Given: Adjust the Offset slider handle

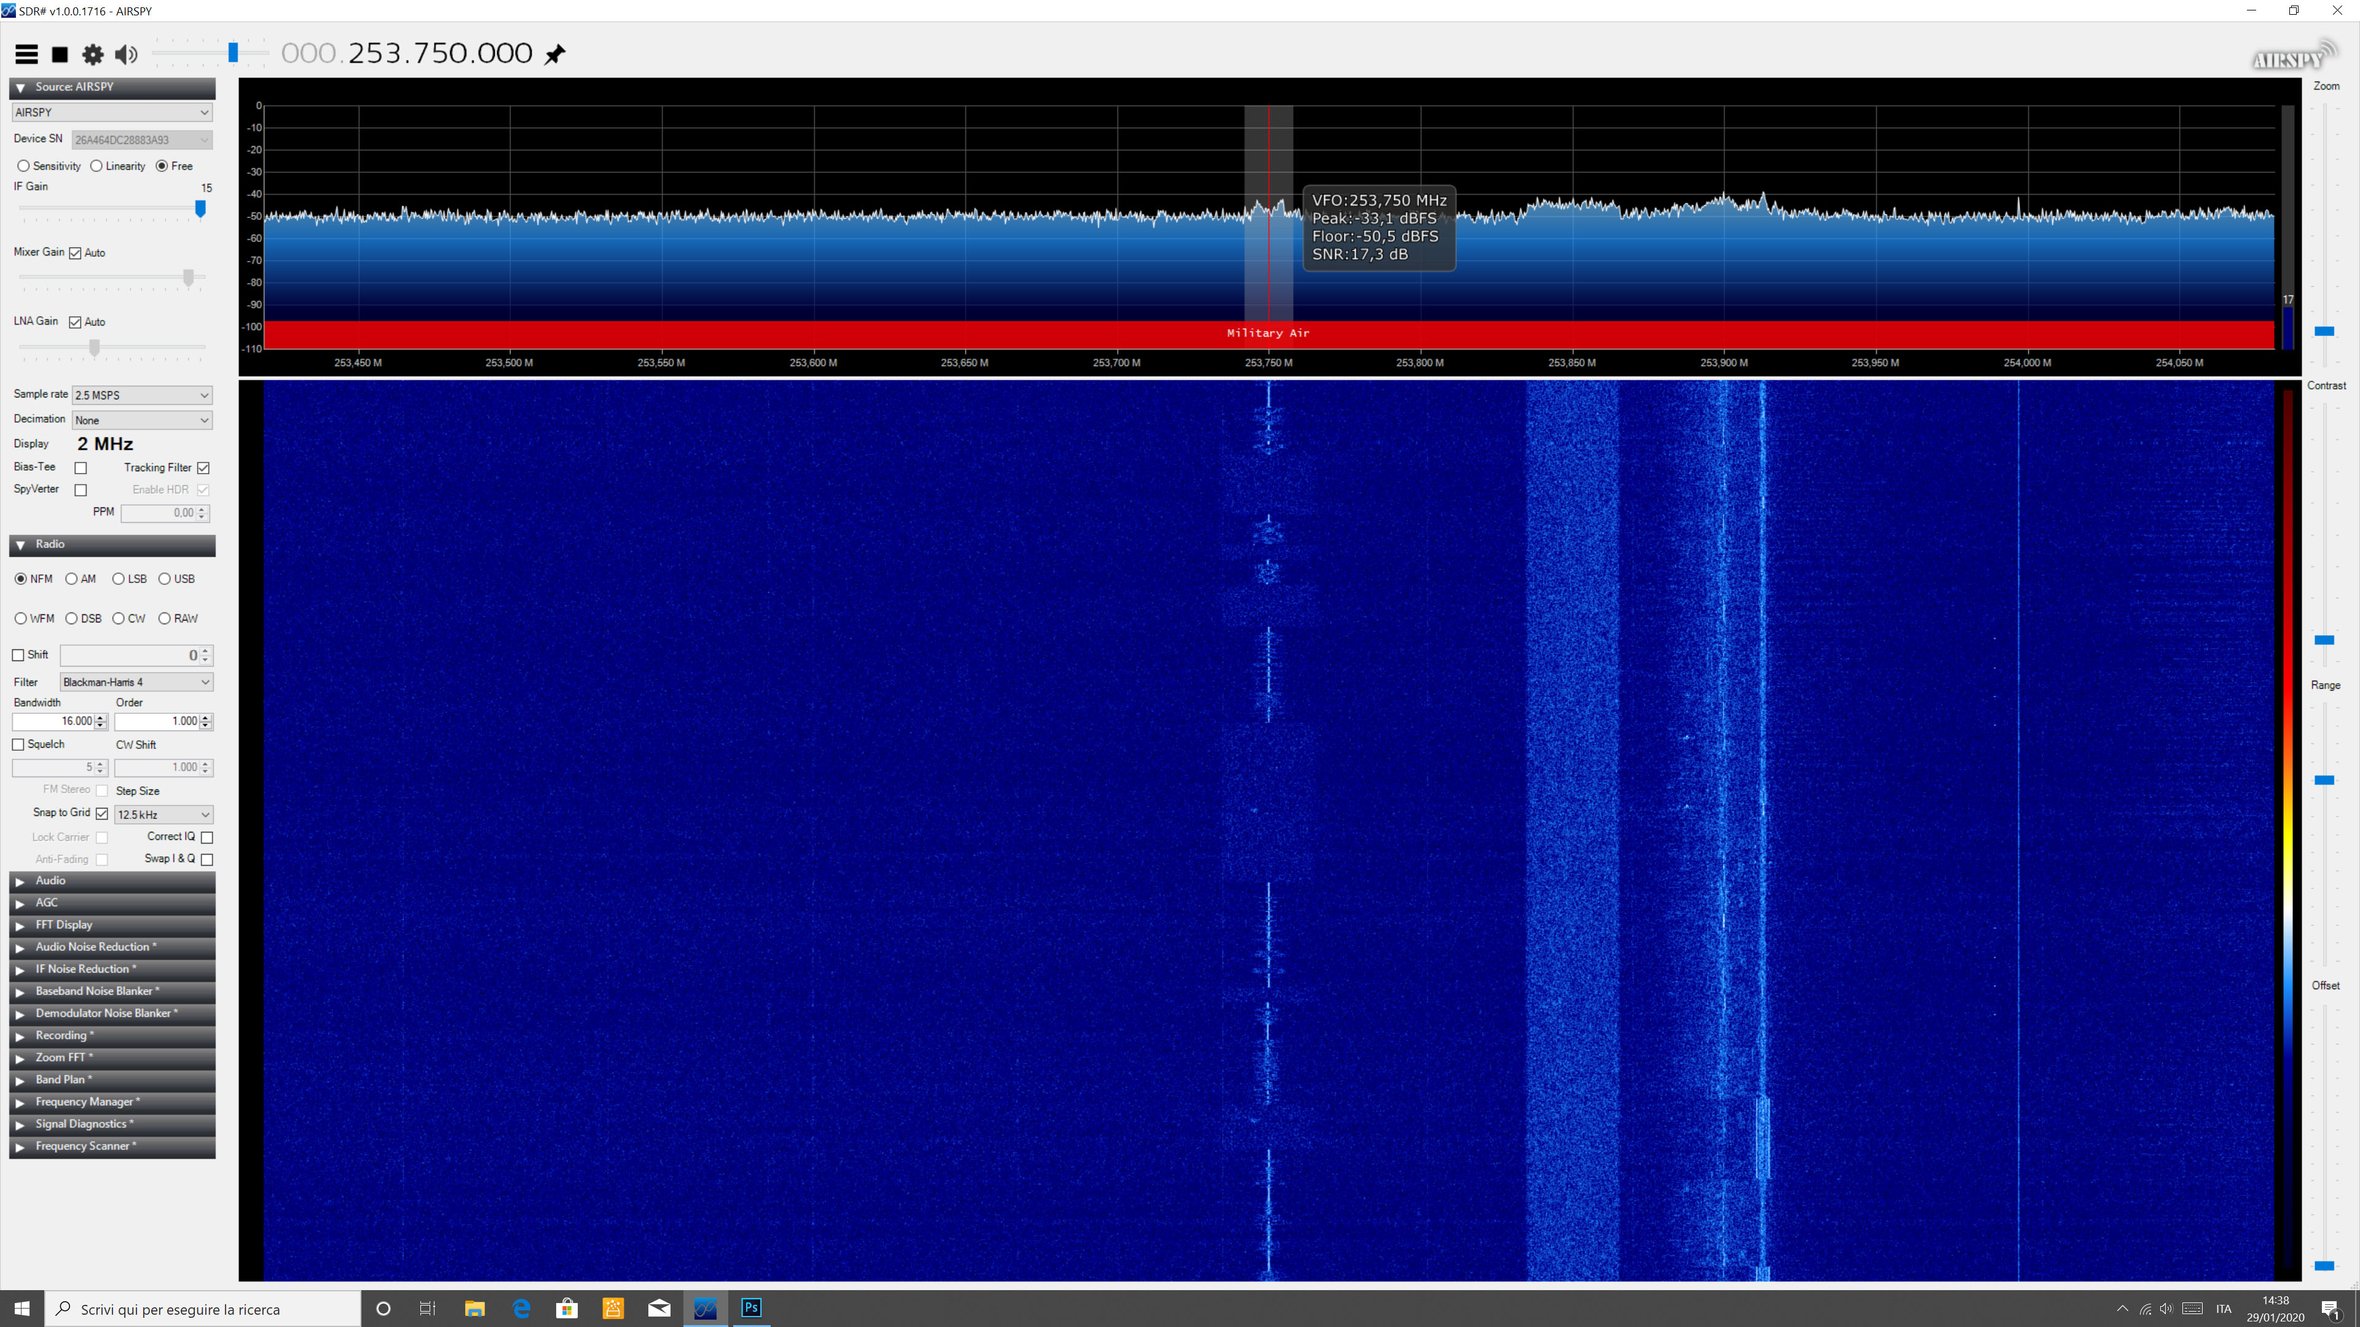Looking at the screenshot, I should [2324, 1266].
